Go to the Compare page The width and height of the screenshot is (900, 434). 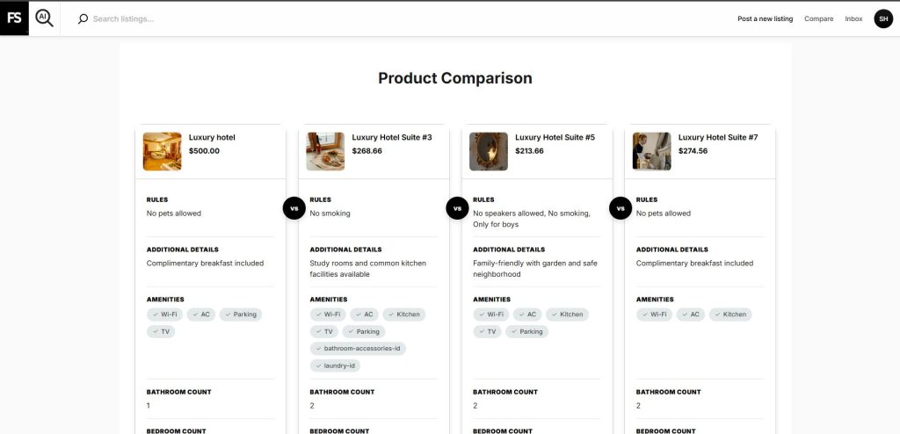[818, 18]
